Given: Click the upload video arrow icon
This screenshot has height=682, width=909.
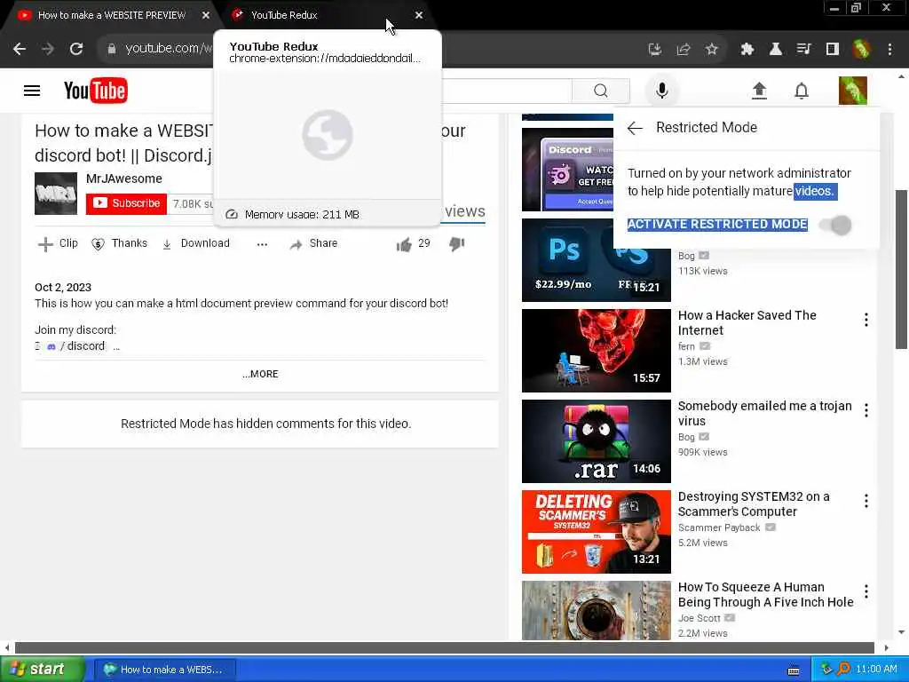Looking at the screenshot, I should [759, 91].
